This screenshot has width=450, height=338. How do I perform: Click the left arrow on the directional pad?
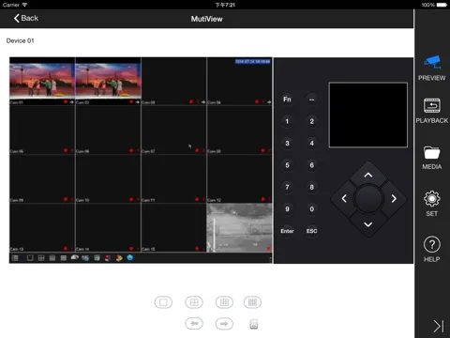click(x=344, y=198)
